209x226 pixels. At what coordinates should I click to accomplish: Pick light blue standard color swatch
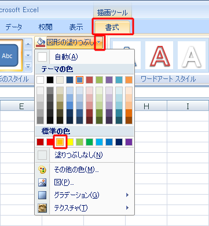(x=99, y=142)
